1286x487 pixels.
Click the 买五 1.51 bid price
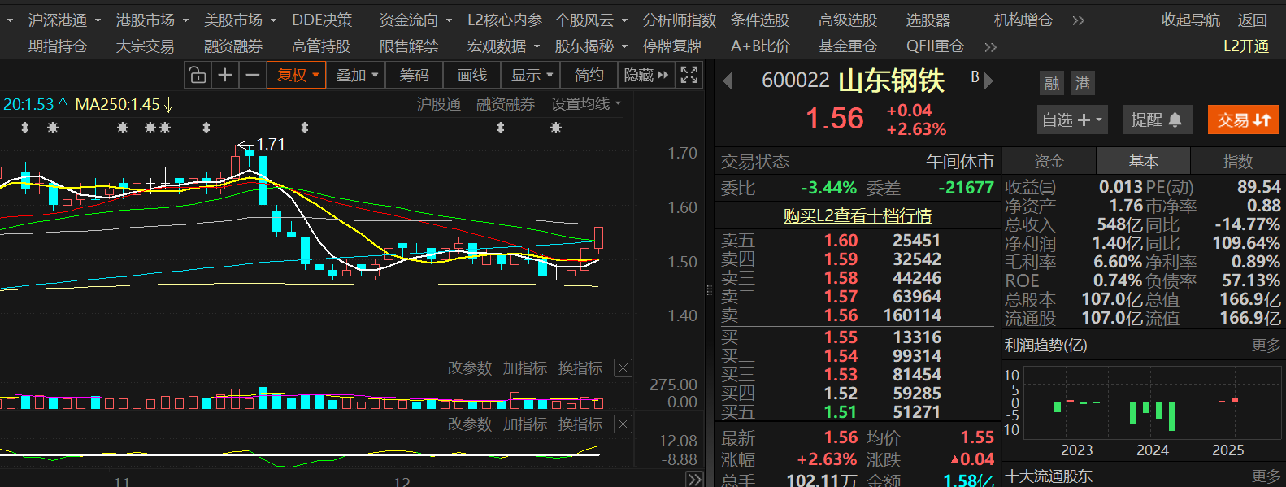(x=841, y=412)
